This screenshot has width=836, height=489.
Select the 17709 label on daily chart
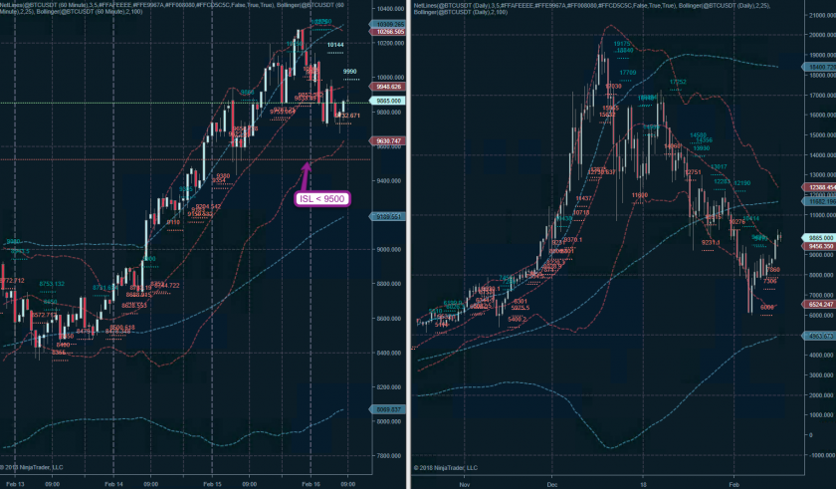pos(628,73)
